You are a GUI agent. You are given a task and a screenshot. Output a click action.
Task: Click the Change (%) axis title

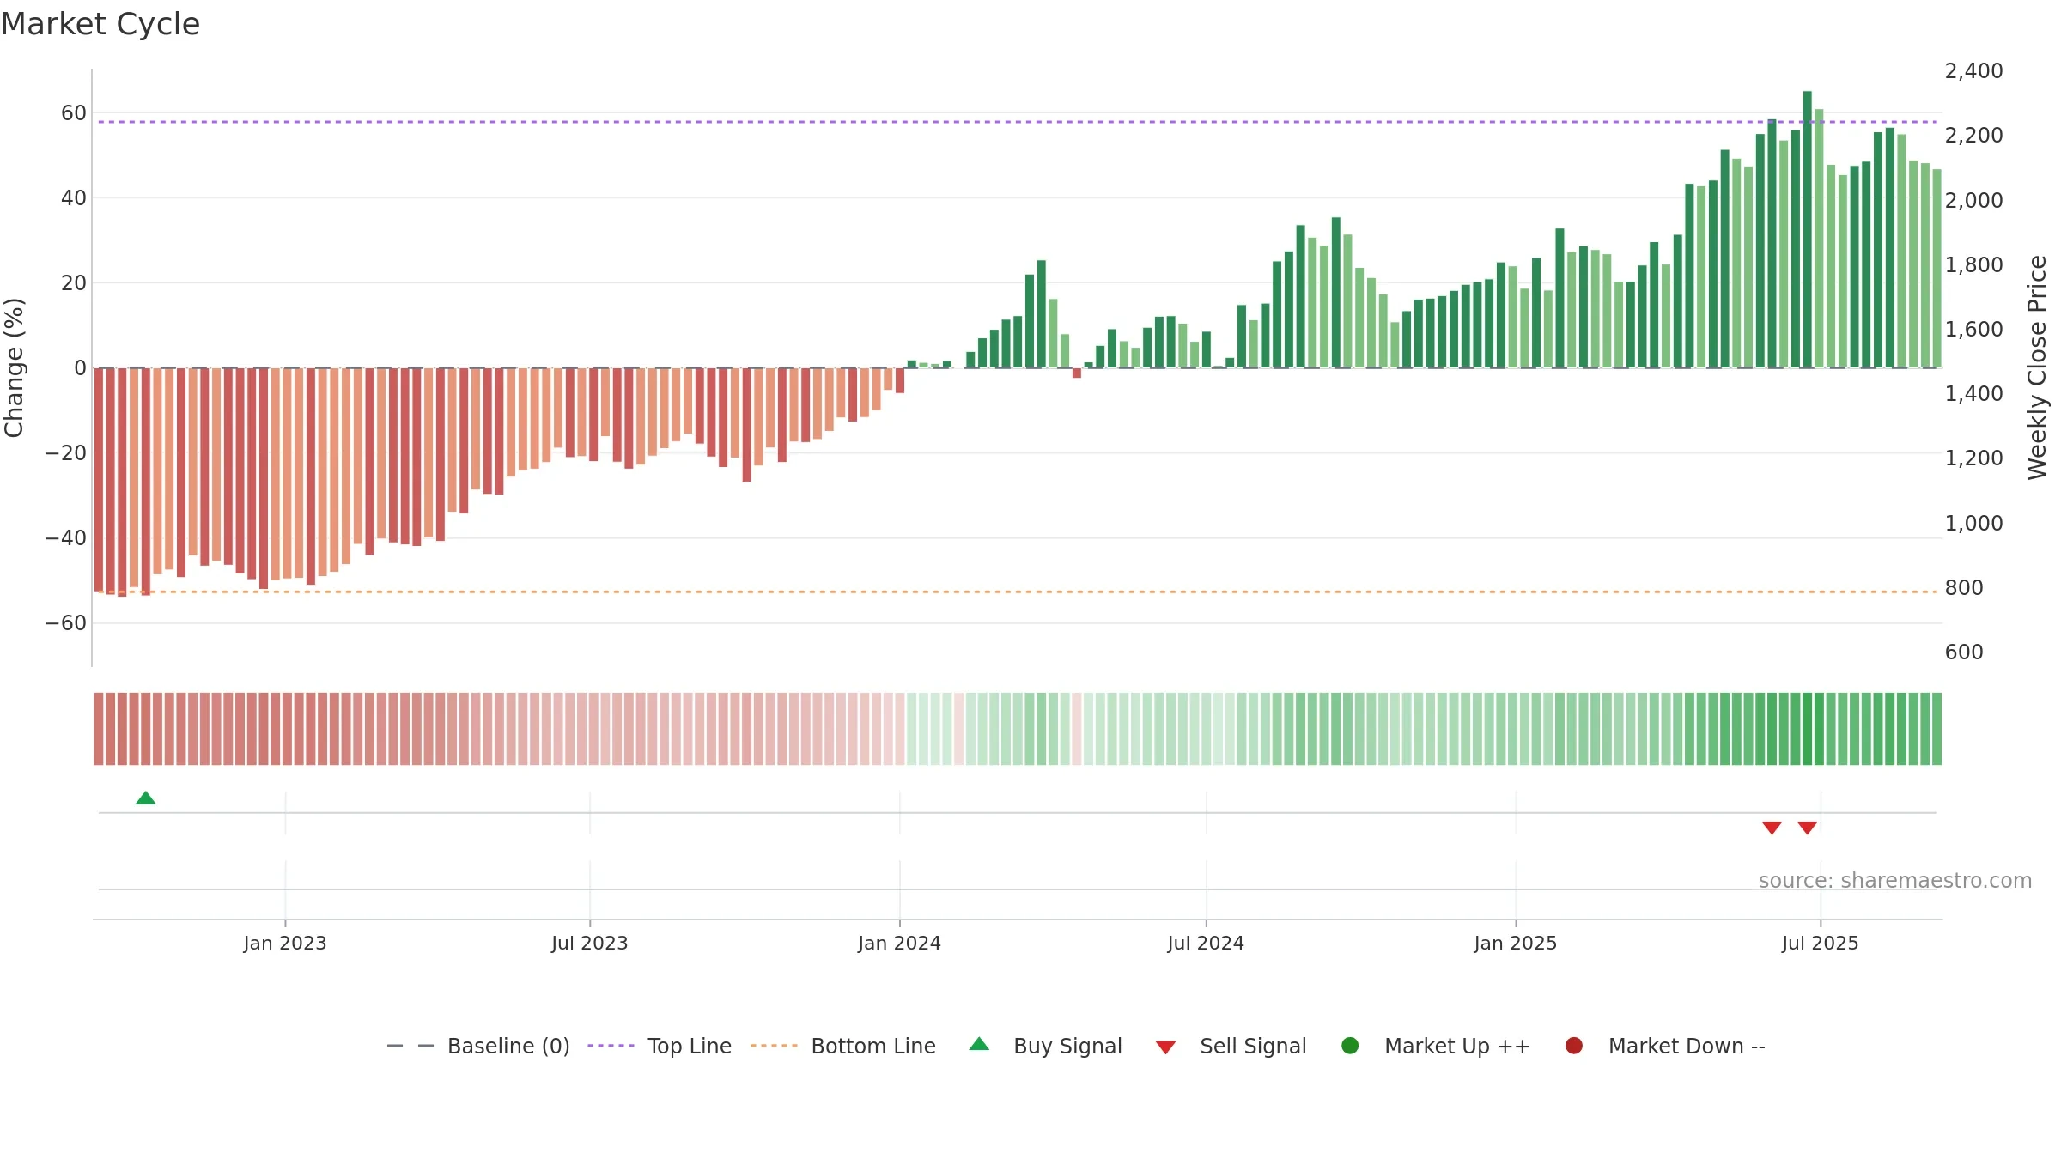coord(14,367)
